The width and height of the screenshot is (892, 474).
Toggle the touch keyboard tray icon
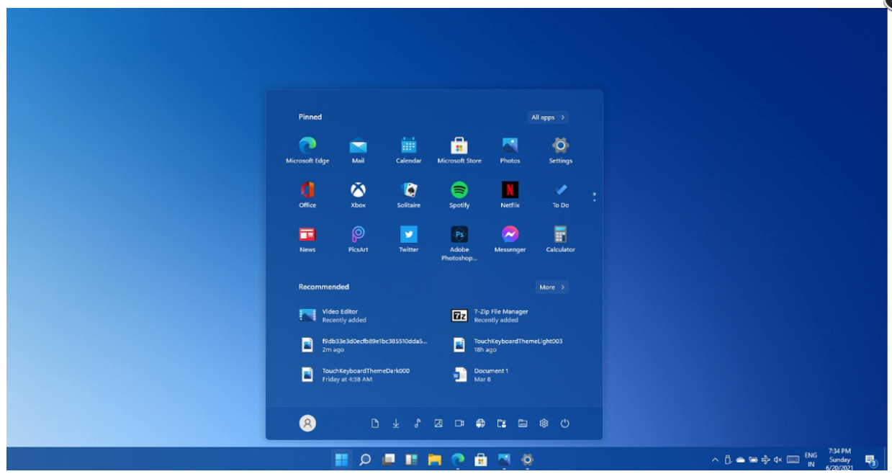point(793,460)
